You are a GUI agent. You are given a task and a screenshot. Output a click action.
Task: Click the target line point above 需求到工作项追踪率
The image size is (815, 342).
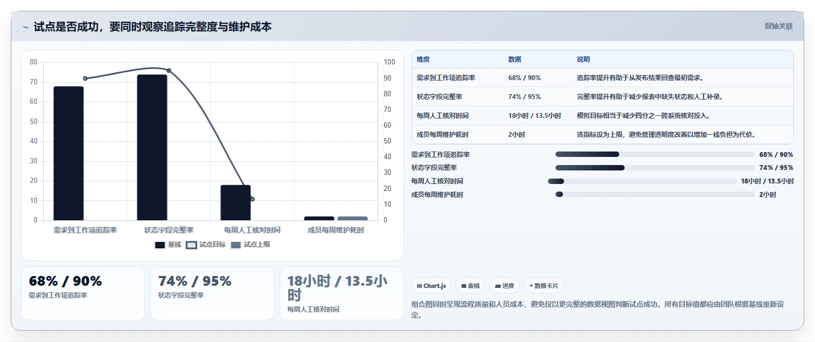pyautogui.click(x=85, y=78)
